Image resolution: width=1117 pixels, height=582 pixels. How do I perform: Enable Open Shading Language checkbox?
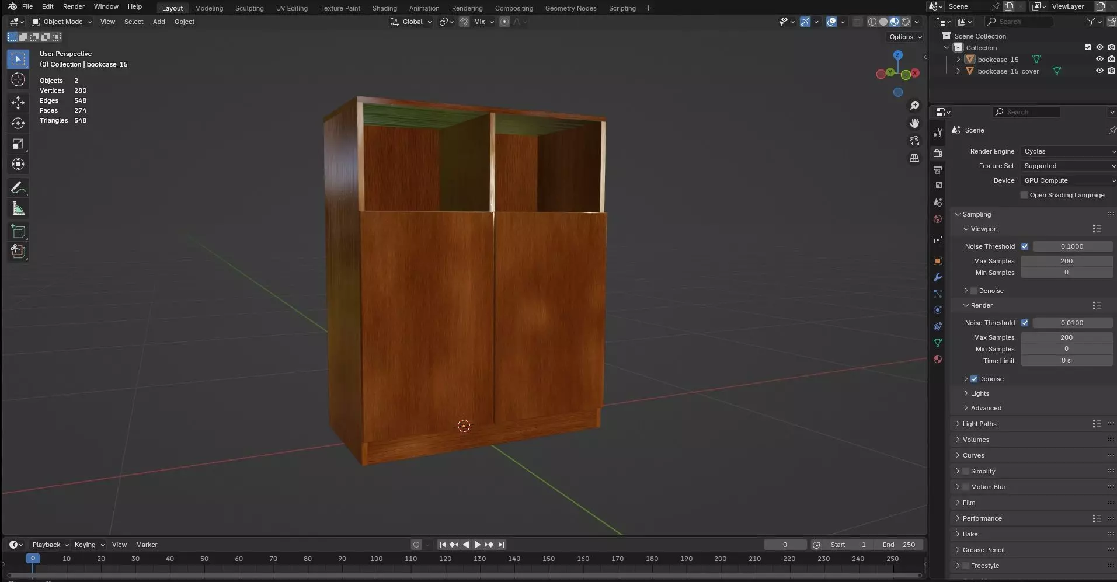pos(1024,195)
